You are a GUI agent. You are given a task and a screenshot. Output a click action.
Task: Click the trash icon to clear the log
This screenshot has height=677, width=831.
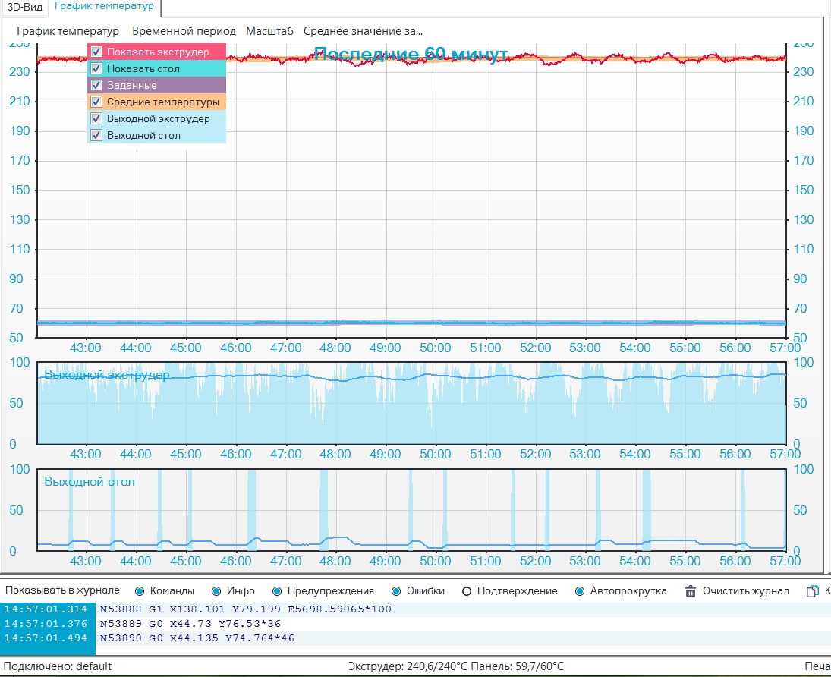click(691, 591)
